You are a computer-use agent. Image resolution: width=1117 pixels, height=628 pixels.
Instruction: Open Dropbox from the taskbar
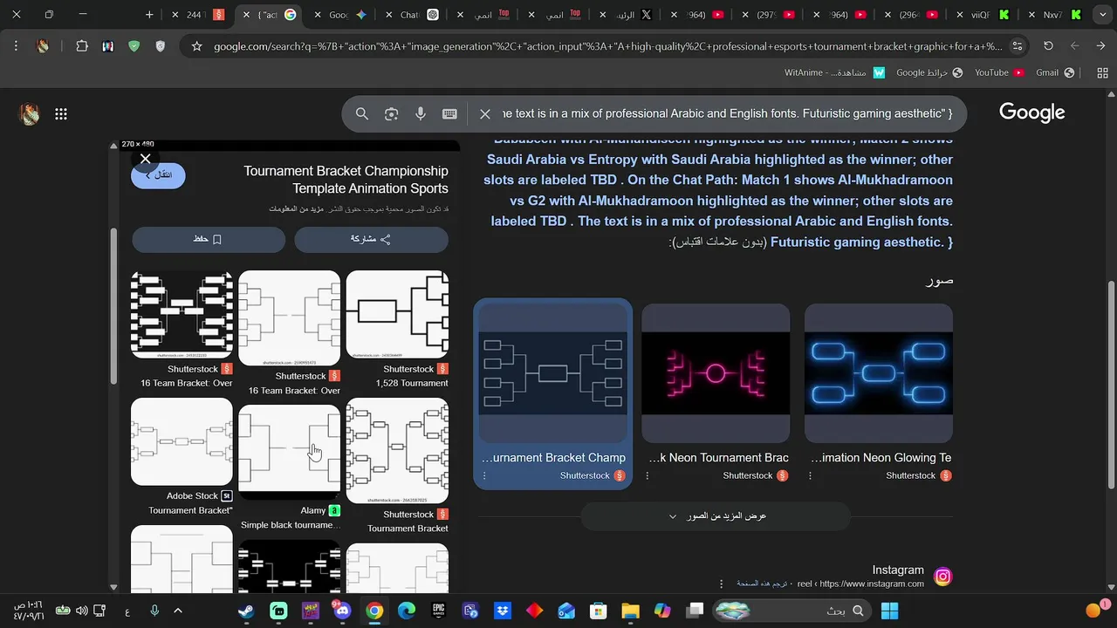(503, 611)
